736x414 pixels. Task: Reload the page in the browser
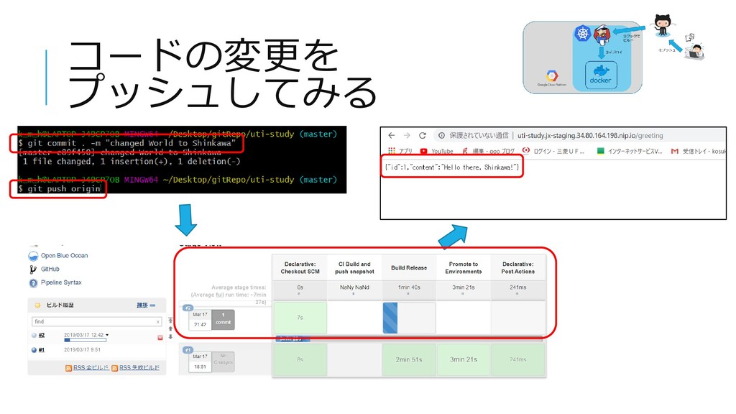(x=423, y=135)
